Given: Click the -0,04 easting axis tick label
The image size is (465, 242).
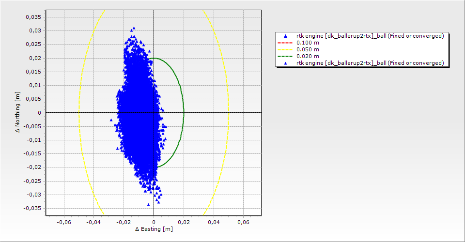Looking at the screenshot, I should click(93, 222).
